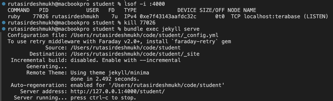This screenshot has height=101, width=333.
Task: Click the Source directory path
Action: tap(126, 48)
